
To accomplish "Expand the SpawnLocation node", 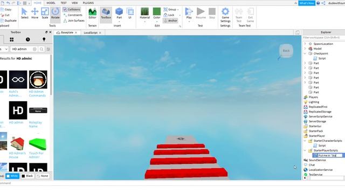I will [305, 44].
